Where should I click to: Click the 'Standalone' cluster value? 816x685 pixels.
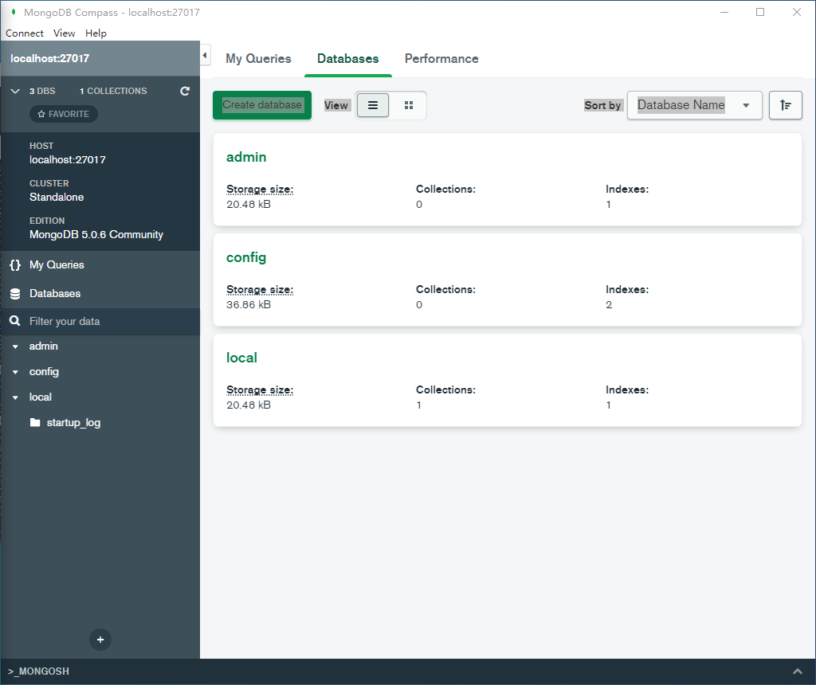point(57,197)
